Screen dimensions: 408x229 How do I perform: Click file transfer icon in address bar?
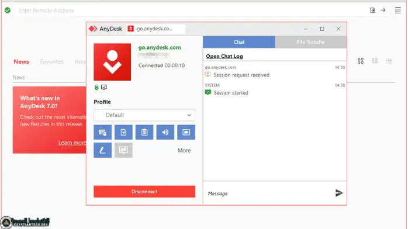tap(372, 10)
